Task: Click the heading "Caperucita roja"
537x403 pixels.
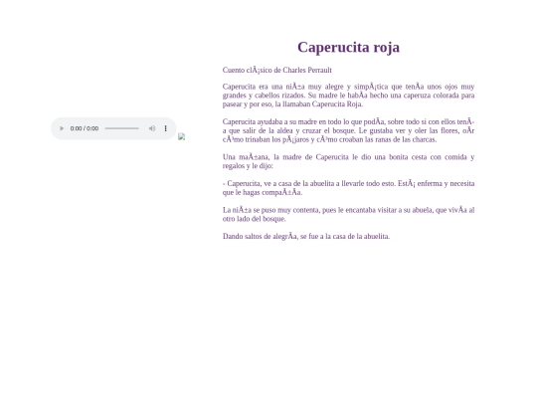Action: [x=348, y=47]
